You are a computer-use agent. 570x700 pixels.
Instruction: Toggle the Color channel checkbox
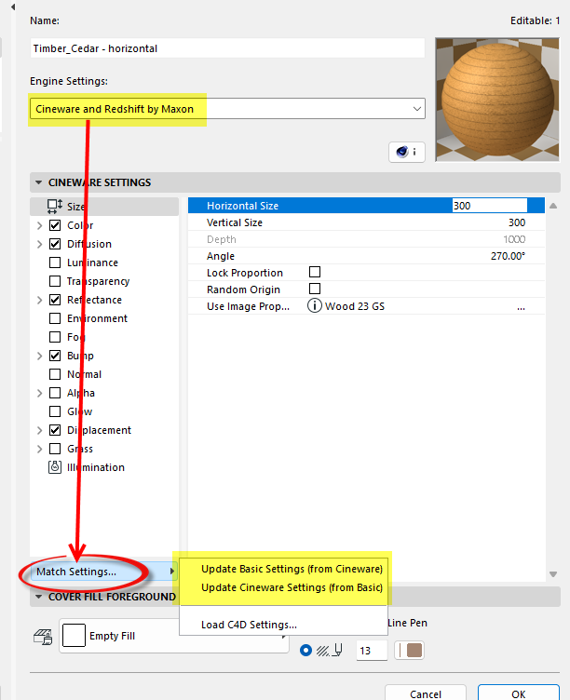[x=55, y=225]
